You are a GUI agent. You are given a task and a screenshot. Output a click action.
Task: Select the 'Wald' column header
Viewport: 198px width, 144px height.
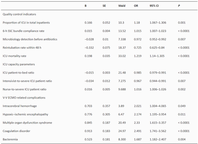122,6
